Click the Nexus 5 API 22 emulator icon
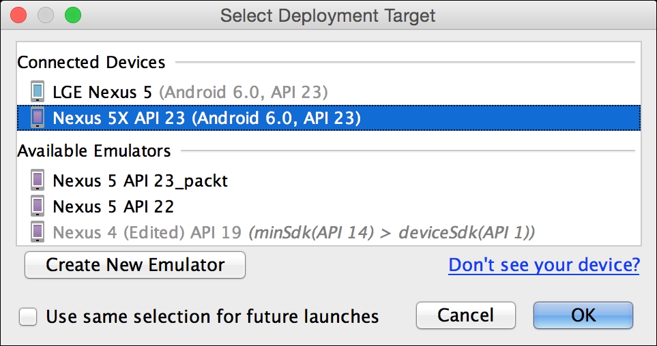Viewport: 657px width, 346px height. [37, 206]
